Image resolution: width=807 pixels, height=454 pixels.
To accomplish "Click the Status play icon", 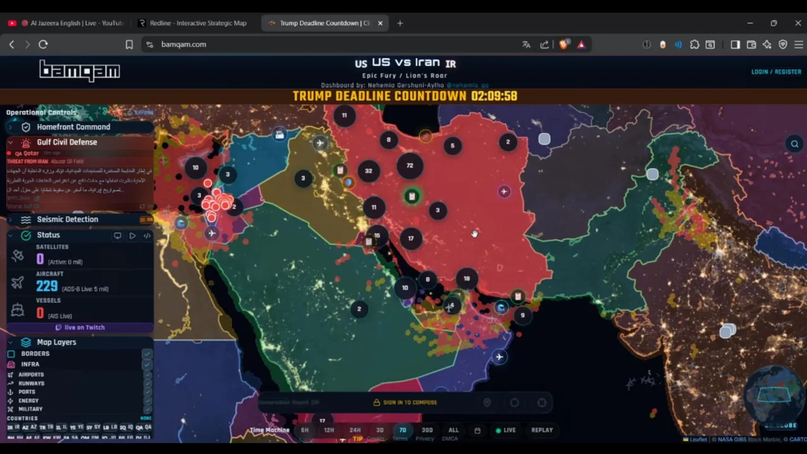I will (x=132, y=235).
